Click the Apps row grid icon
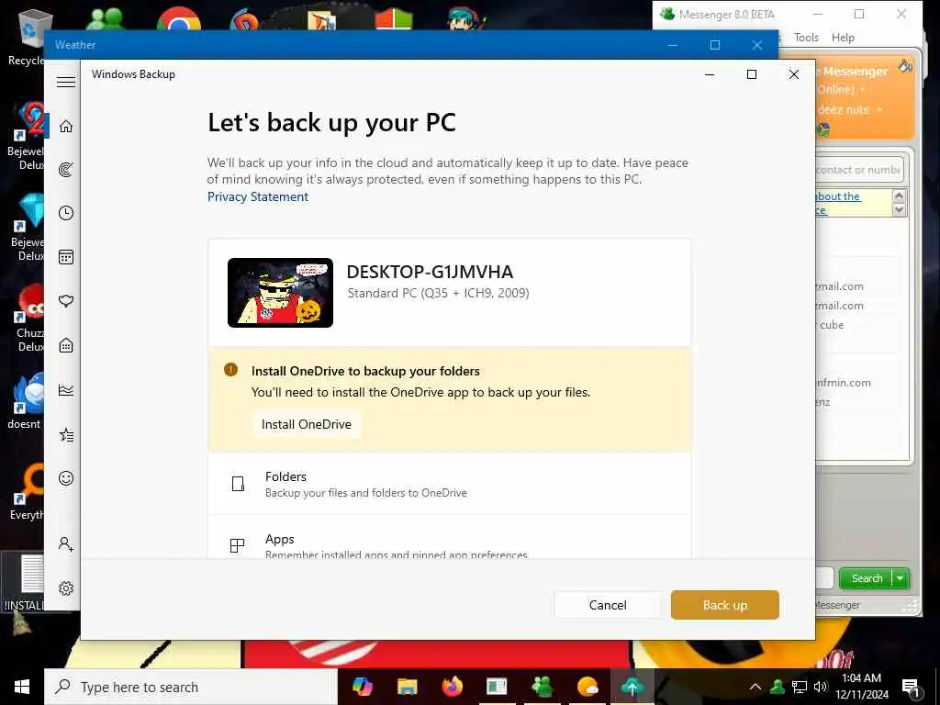This screenshot has height=705, width=940. pyautogui.click(x=238, y=545)
